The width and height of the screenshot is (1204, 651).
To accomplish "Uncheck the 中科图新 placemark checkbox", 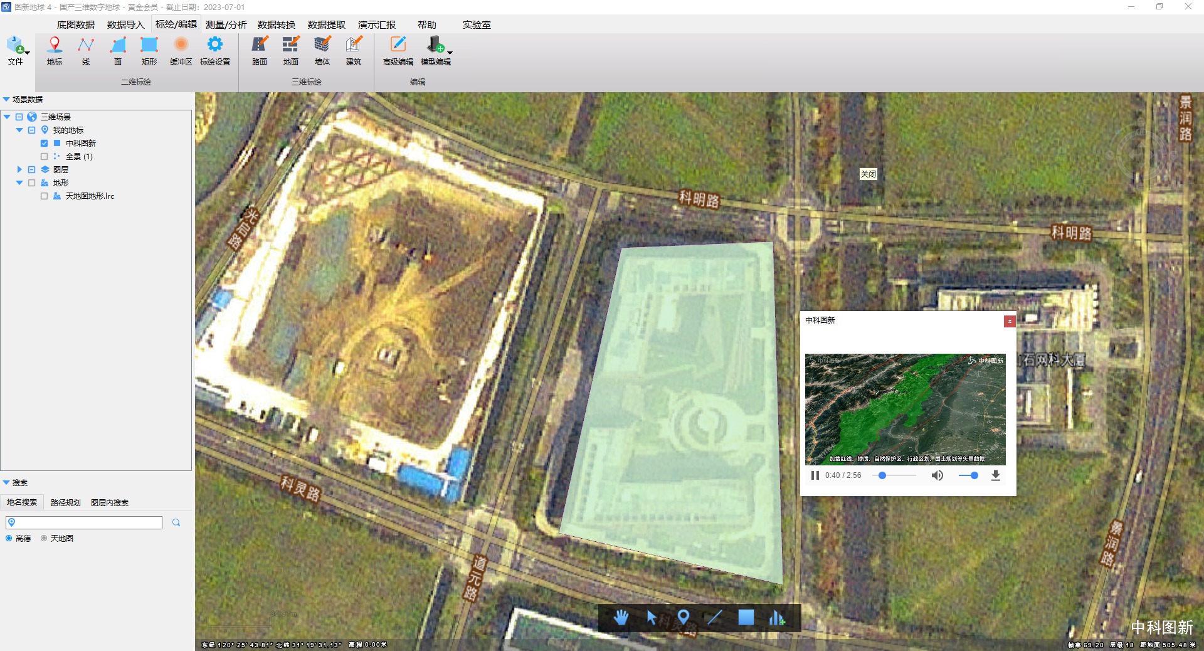I will [x=44, y=144].
